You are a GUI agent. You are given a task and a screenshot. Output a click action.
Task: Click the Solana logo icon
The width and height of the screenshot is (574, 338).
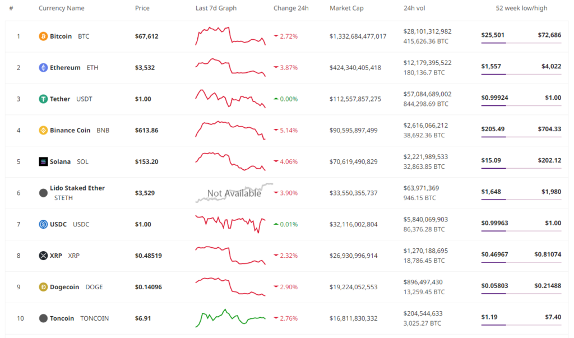[43, 161]
